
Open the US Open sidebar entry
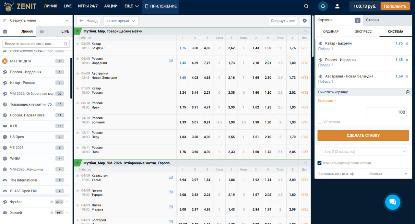(x=35, y=137)
